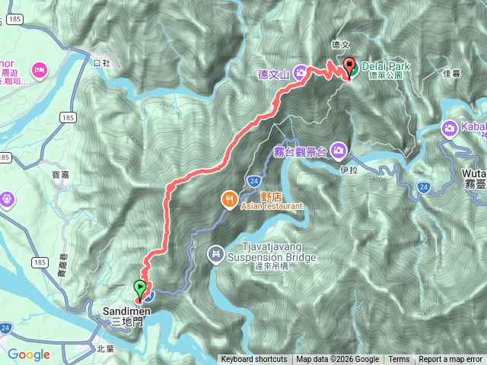
Task: Open the Terms link
Action: click(x=399, y=360)
